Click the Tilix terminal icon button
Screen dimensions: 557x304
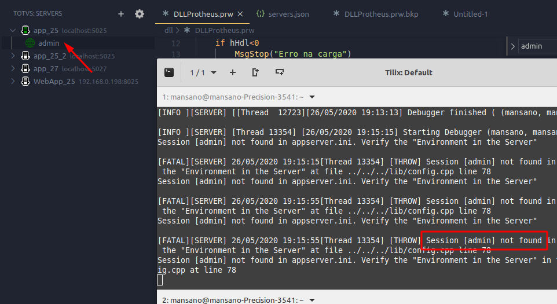[169, 72]
